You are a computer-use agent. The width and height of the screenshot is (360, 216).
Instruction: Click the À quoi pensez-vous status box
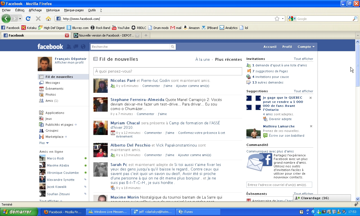click(168, 71)
